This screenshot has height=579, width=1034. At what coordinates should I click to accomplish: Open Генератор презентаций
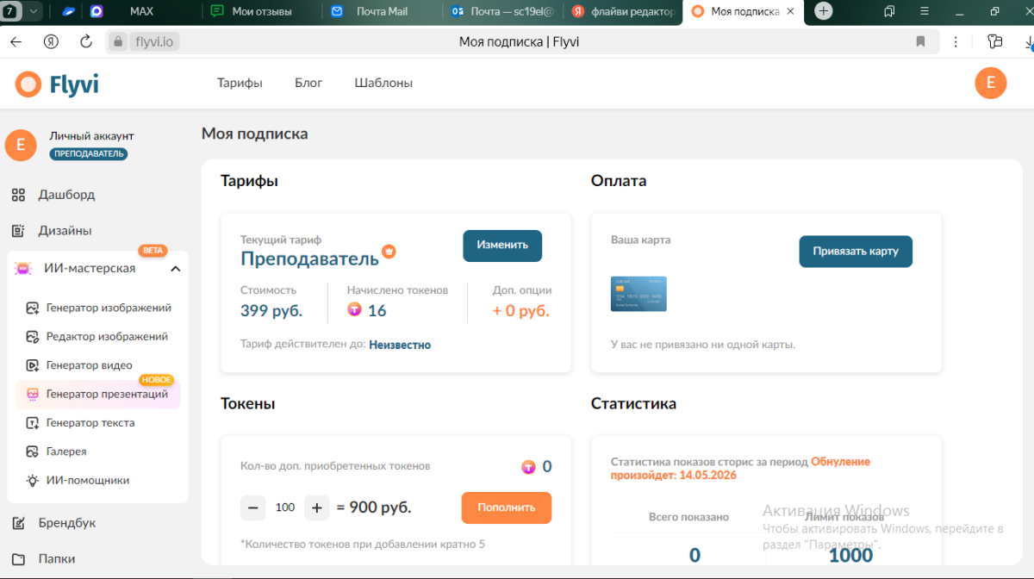tap(107, 394)
